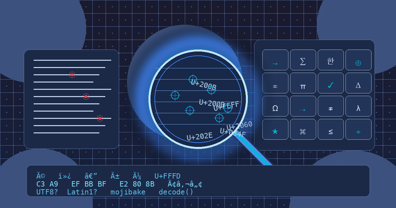This screenshot has width=396, height=208.
Task: Click the U+202E label inside the magnifier
Action: click(x=199, y=136)
